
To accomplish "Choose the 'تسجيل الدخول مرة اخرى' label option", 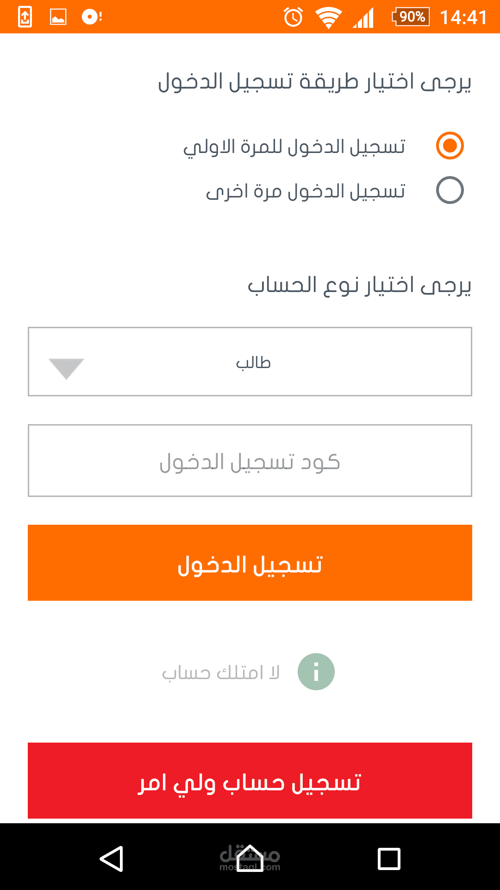I will click(x=306, y=191).
